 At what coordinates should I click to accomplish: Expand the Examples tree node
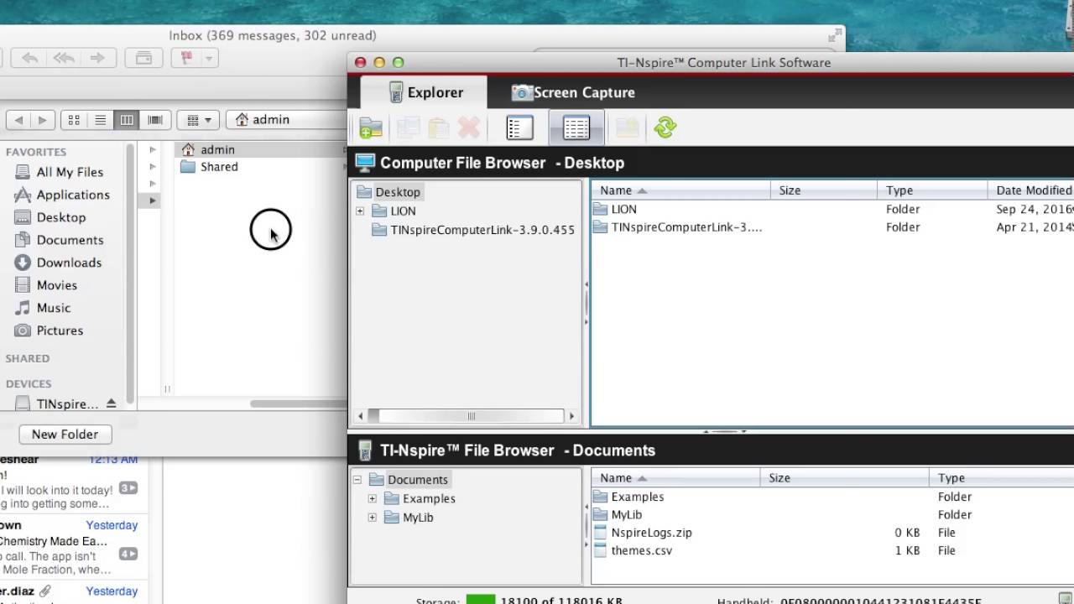(373, 498)
